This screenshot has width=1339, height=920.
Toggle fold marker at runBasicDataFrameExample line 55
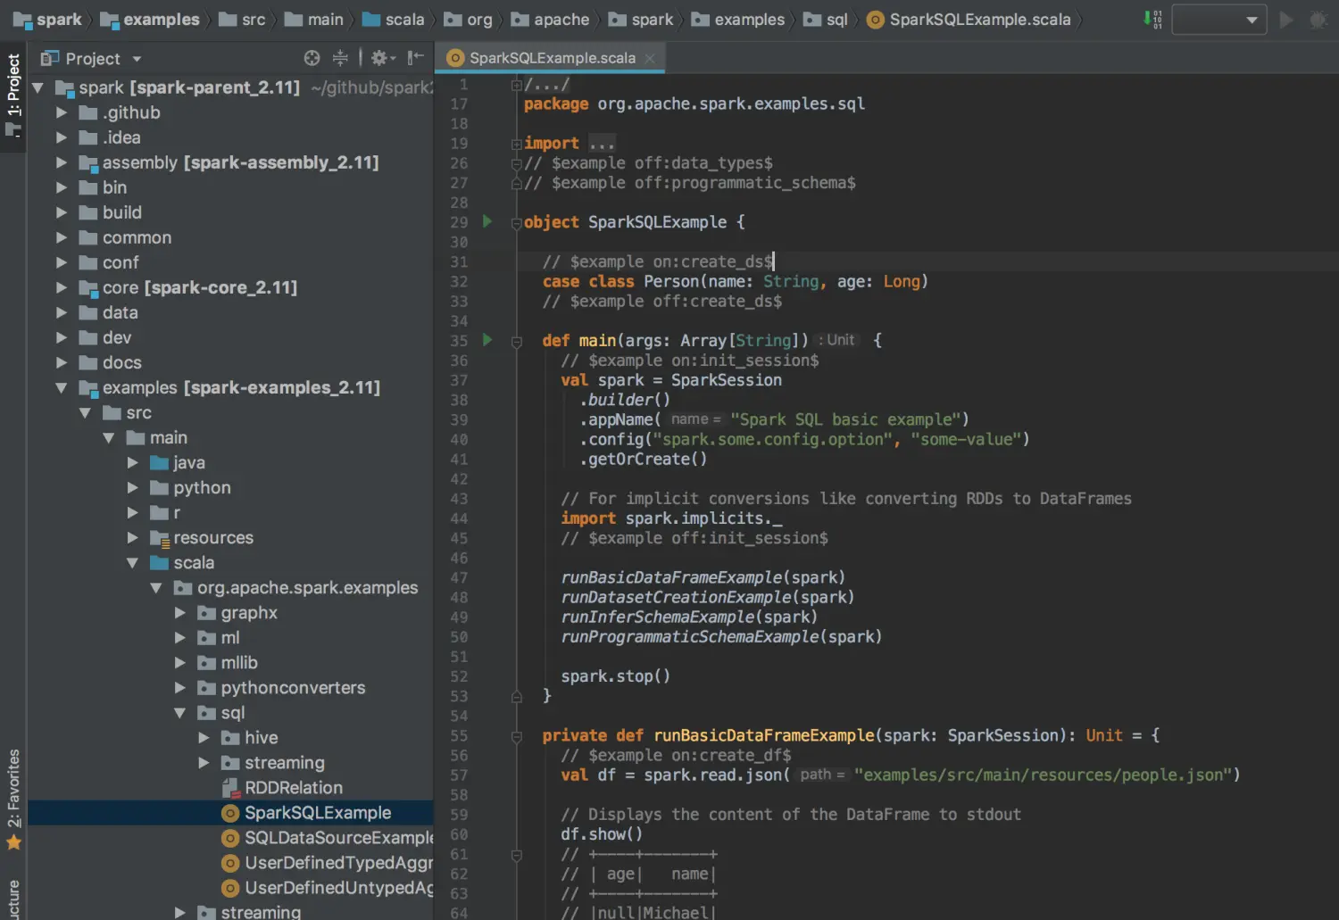516,737
